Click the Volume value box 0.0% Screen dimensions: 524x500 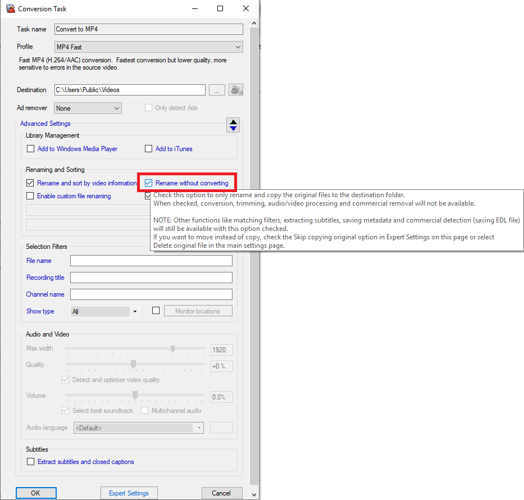pos(221,397)
